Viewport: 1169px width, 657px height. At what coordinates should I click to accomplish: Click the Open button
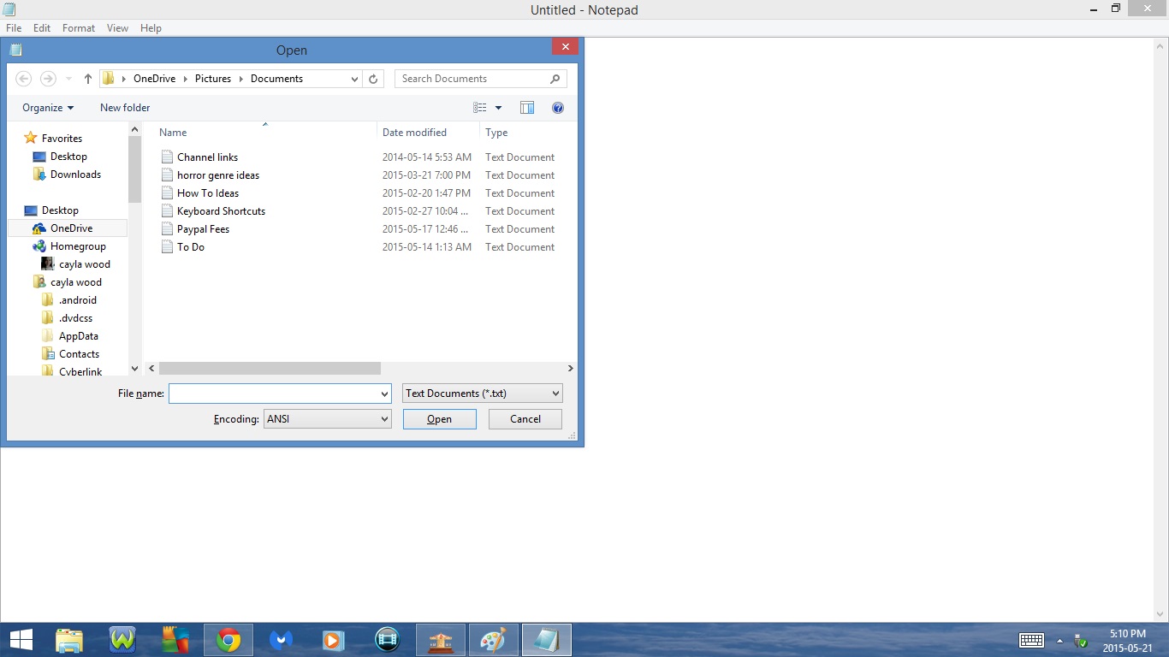point(440,419)
